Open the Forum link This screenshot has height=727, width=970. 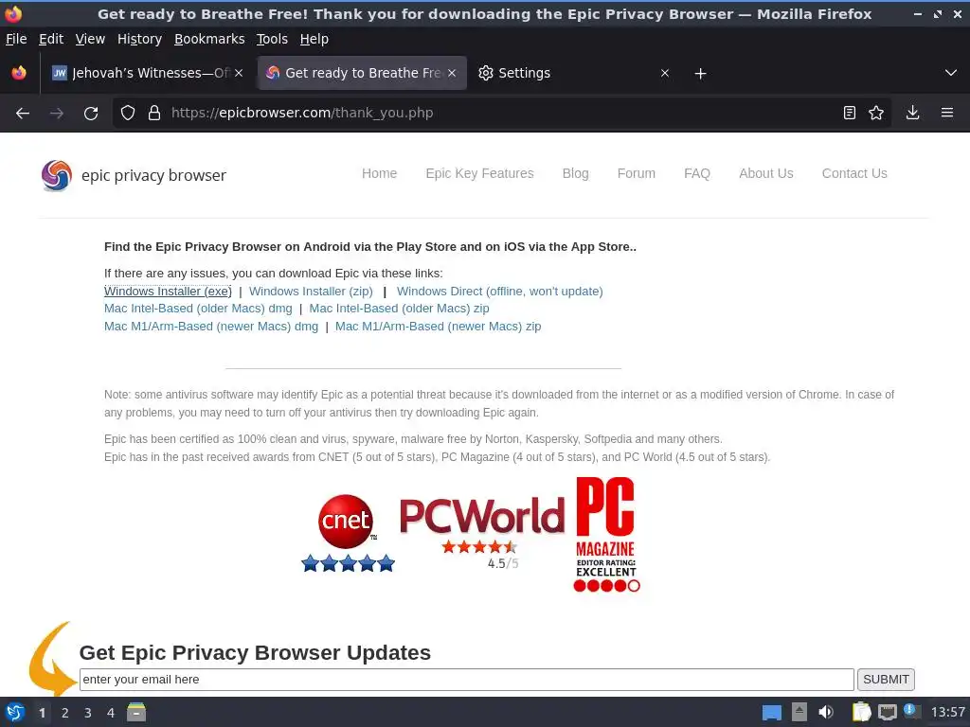[x=636, y=174]
